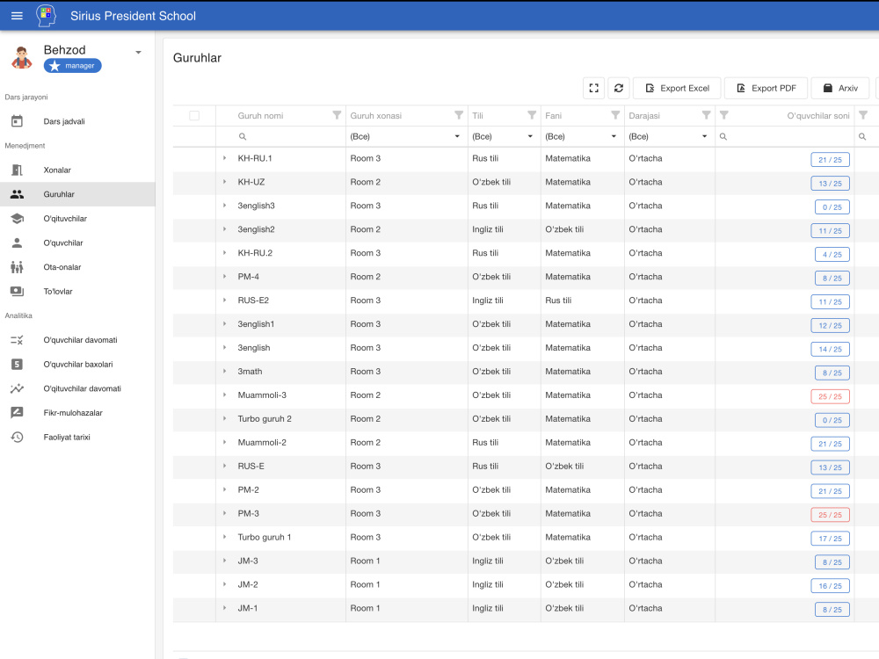Open filter for Guruh nomi column
The width and height of the screenshot is (879, 659).
(x=337, y=115)
